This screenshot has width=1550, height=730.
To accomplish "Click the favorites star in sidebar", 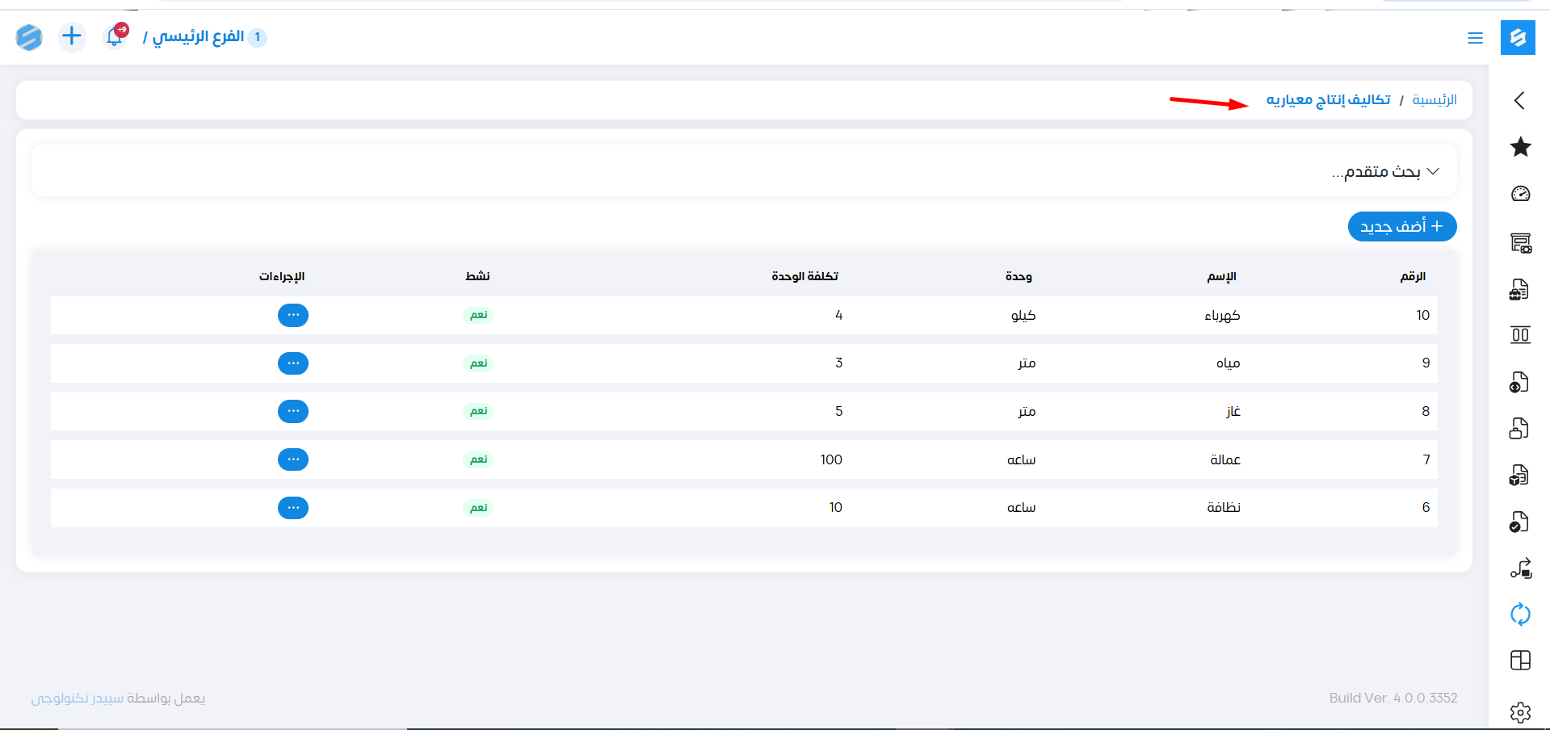I will point(1520,147).
